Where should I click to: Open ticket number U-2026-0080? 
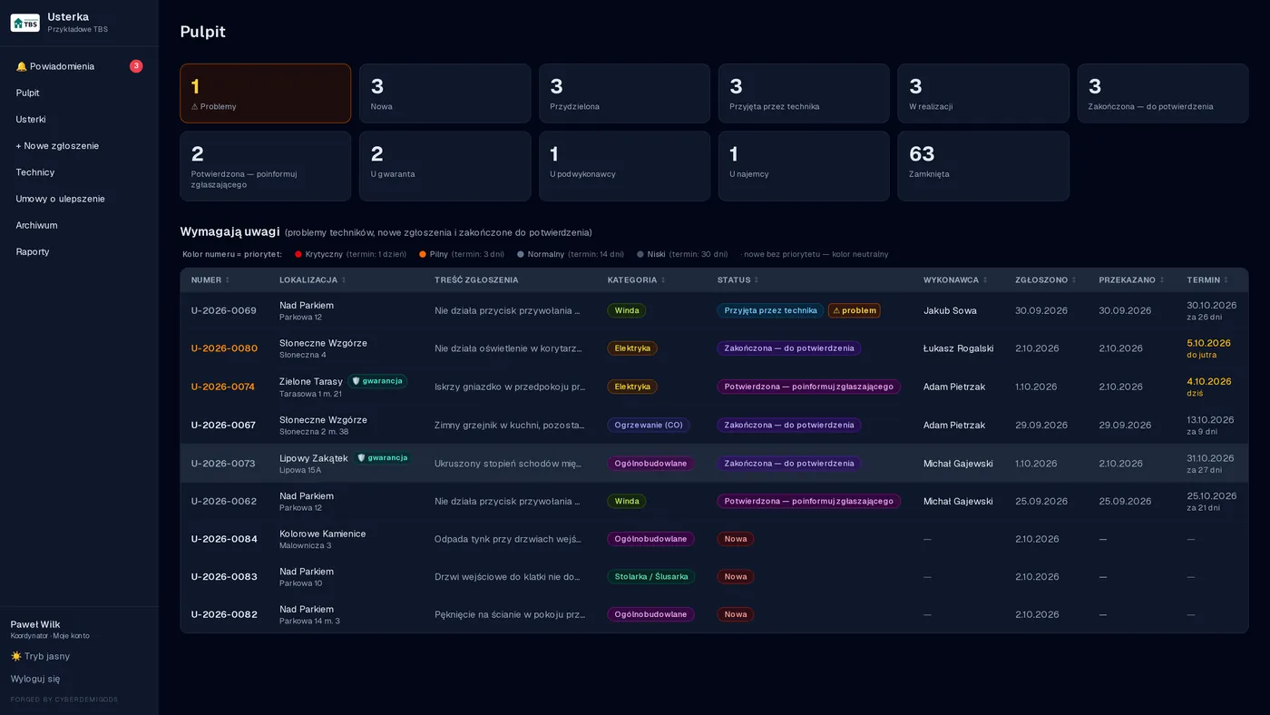[224, 348]
